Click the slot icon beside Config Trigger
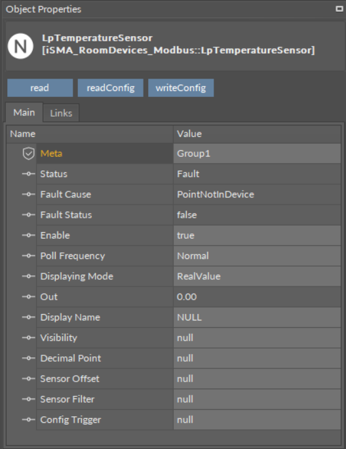This screenshot has height=449, width=346. (29, 420)
